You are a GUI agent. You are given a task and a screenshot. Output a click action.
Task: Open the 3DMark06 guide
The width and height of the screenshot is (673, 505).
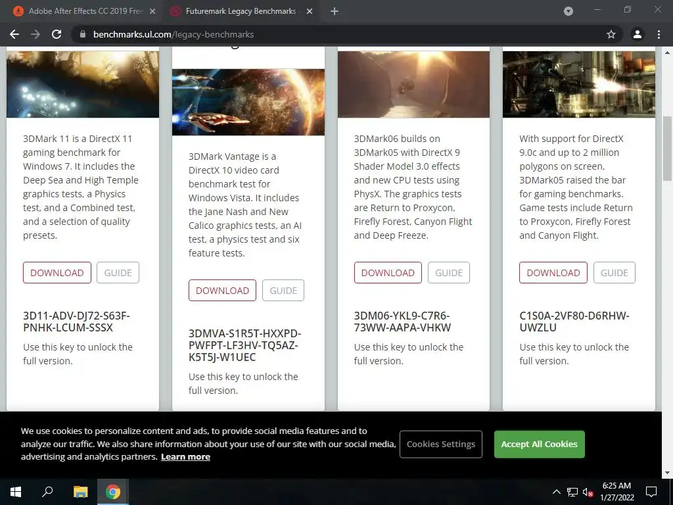point(449,273)
